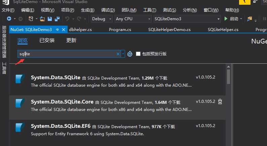Viewport: 267px width, 146px height.
Task: Open the 生成(B) menu
Action: (x=87, y=10)
